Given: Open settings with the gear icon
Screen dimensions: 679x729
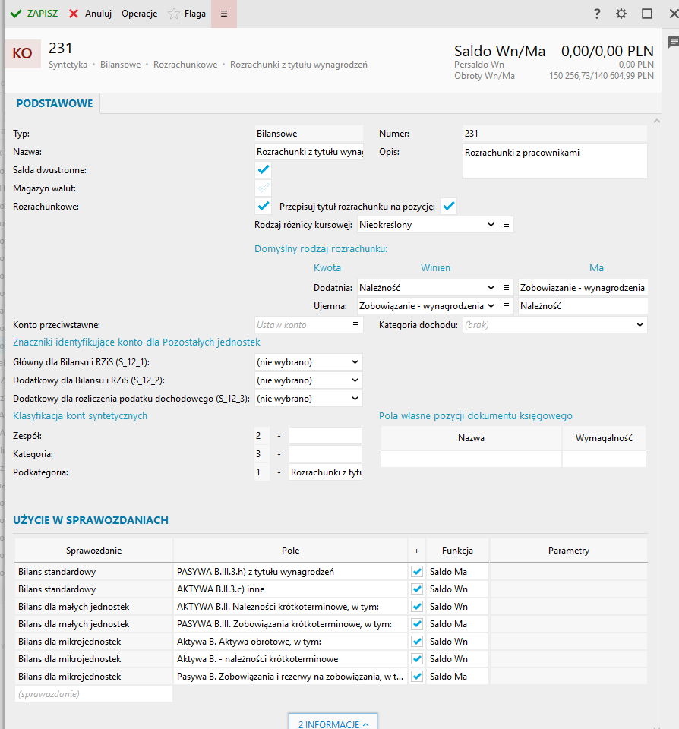Looking at the screenshot, I should coord(621,14).
